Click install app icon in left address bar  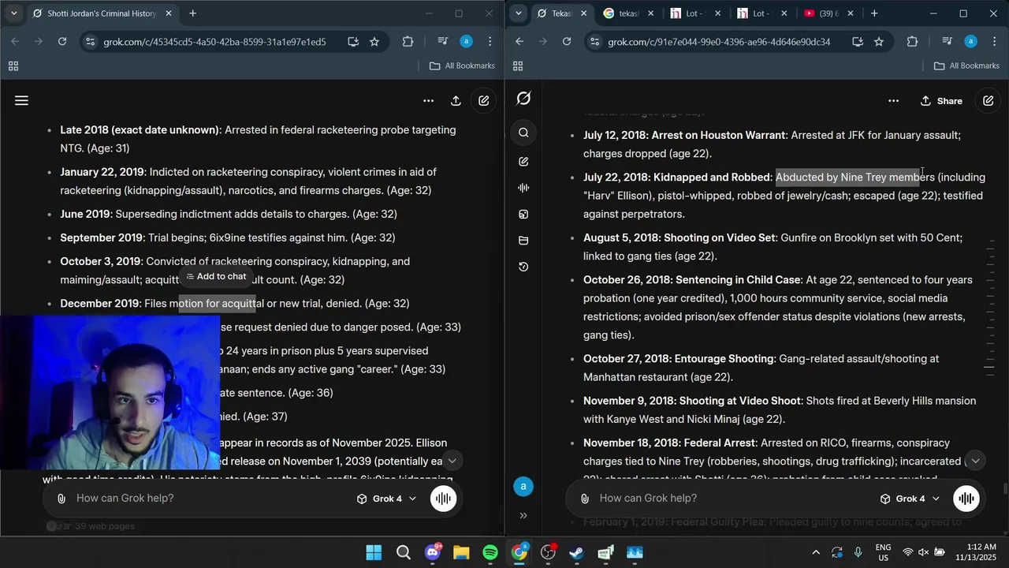pyautogui.click(x=352, y=42)
